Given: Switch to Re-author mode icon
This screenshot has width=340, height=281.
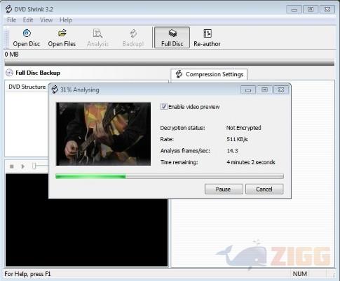Looking at the screenshot, I should tap(208, 34).
